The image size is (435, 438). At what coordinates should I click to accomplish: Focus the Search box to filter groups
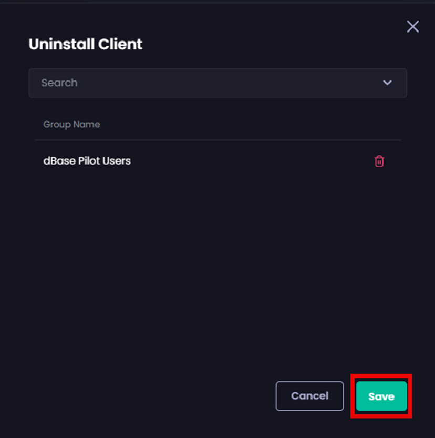click(x=158, y=83)
